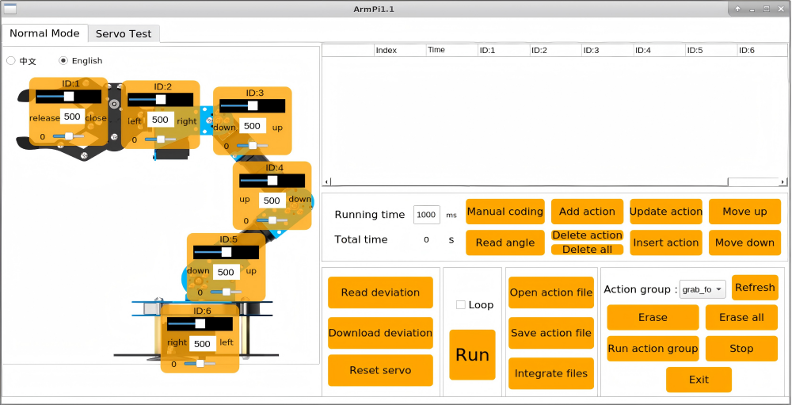
Task: Click the big Run button
Action: (x=472, y=355)
